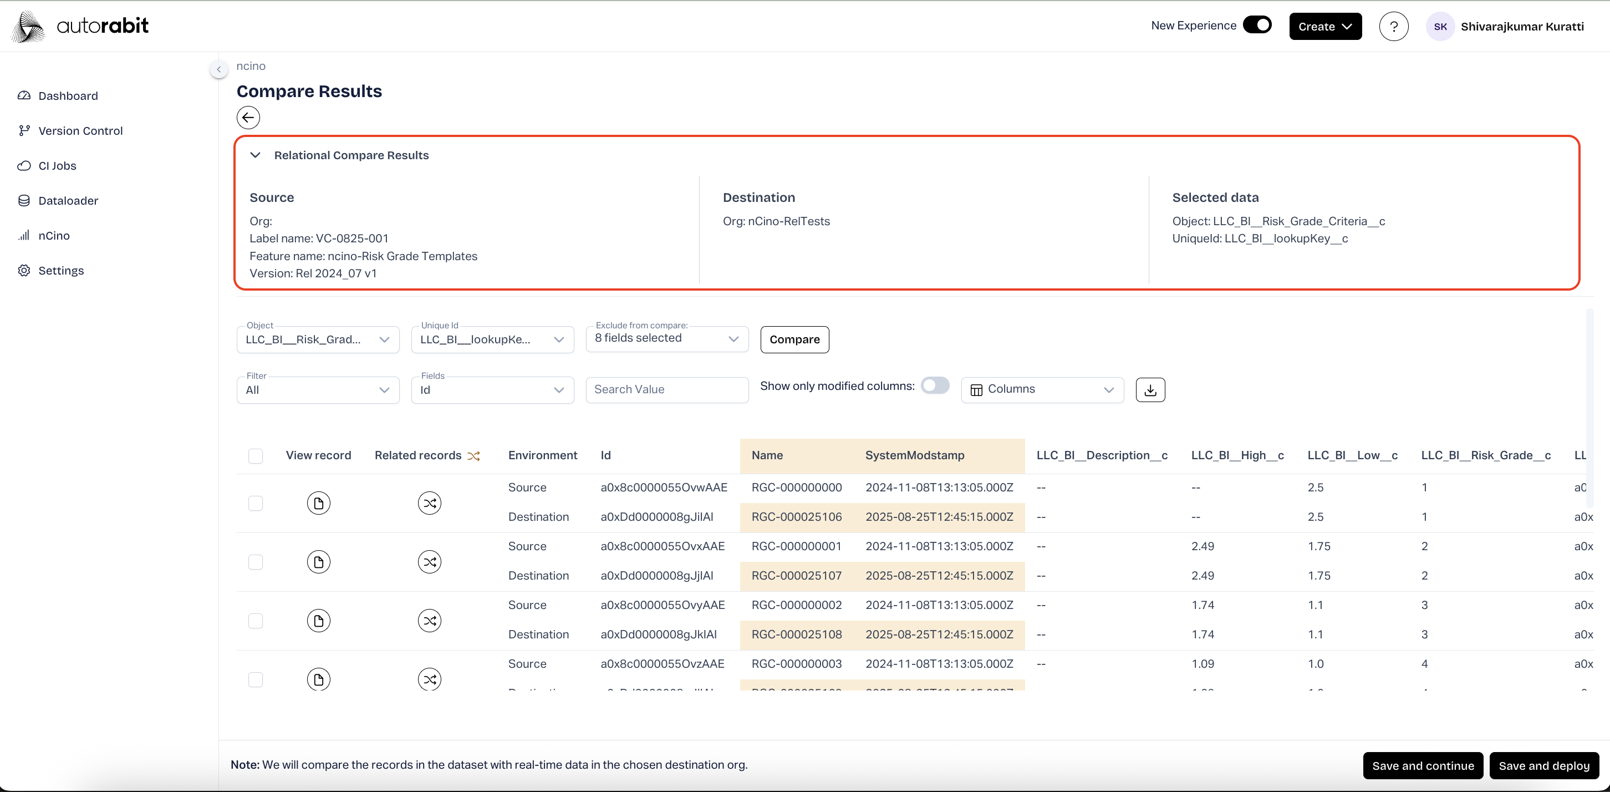
Task: Open the Exclude from compare dropdown
Action: tap(667, 339)
